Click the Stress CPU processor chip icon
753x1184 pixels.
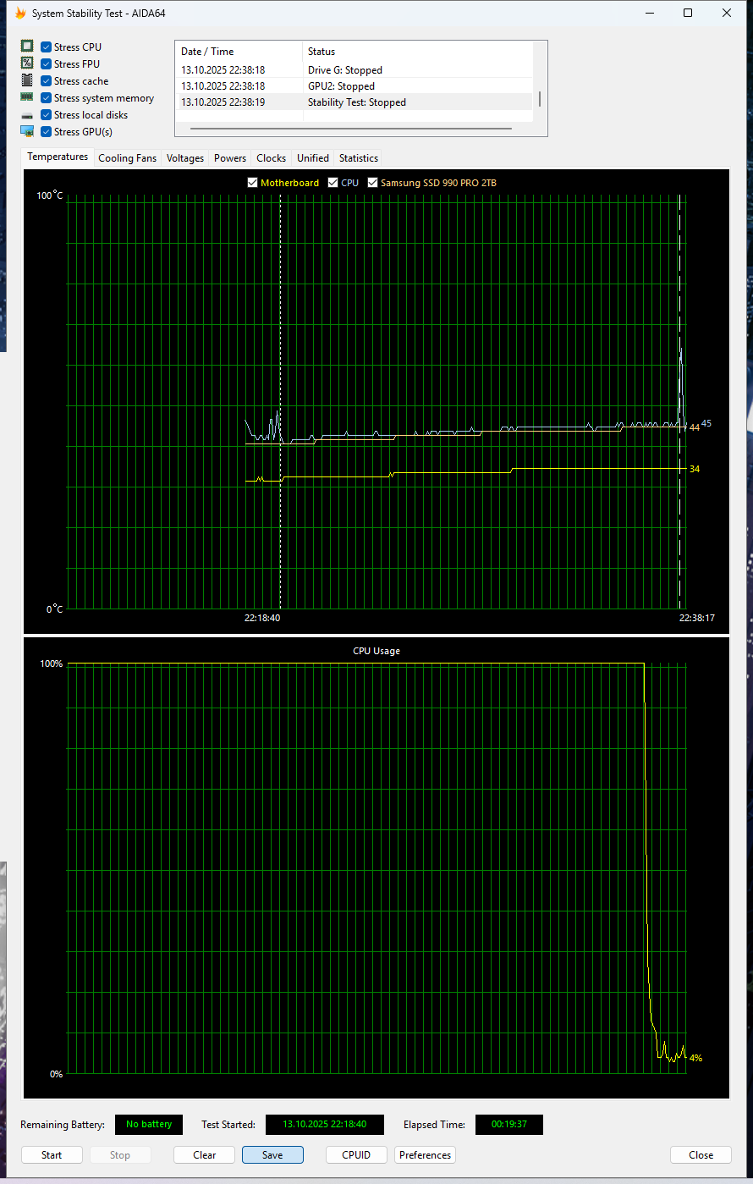[x=27, y=46]
